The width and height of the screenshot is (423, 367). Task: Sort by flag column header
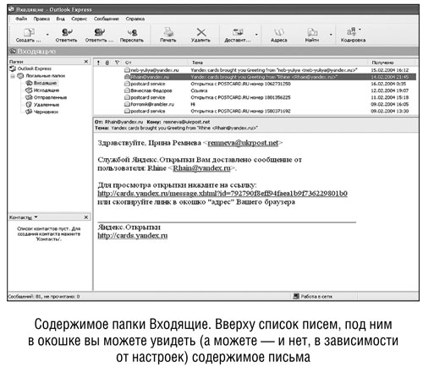click(x=117, y=63)
